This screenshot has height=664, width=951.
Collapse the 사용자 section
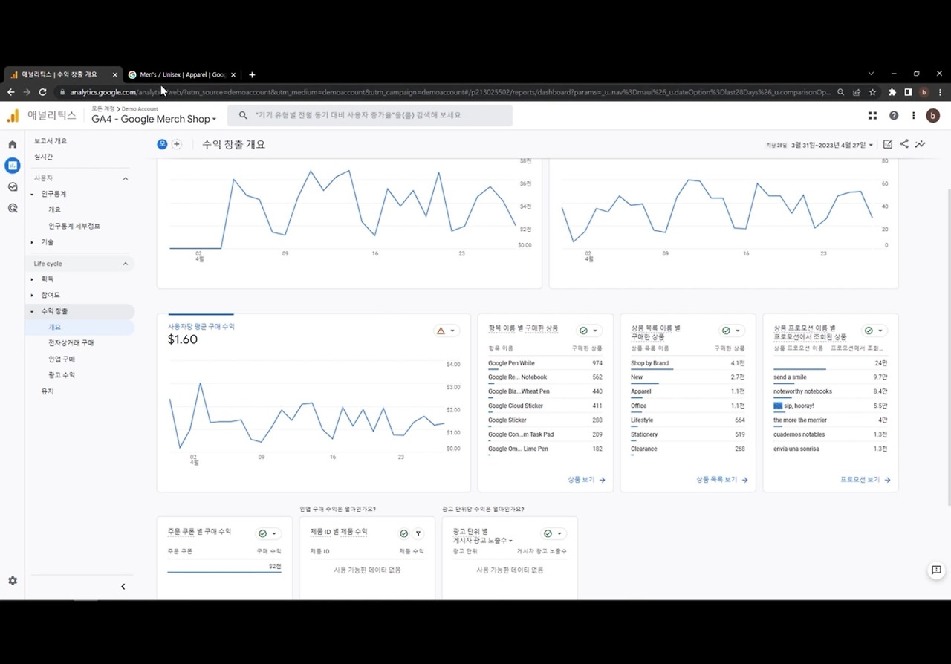coord(125,178)
